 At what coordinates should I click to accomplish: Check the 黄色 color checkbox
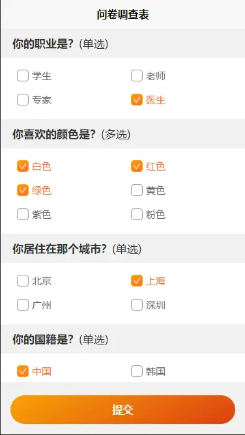click(137, 190)
